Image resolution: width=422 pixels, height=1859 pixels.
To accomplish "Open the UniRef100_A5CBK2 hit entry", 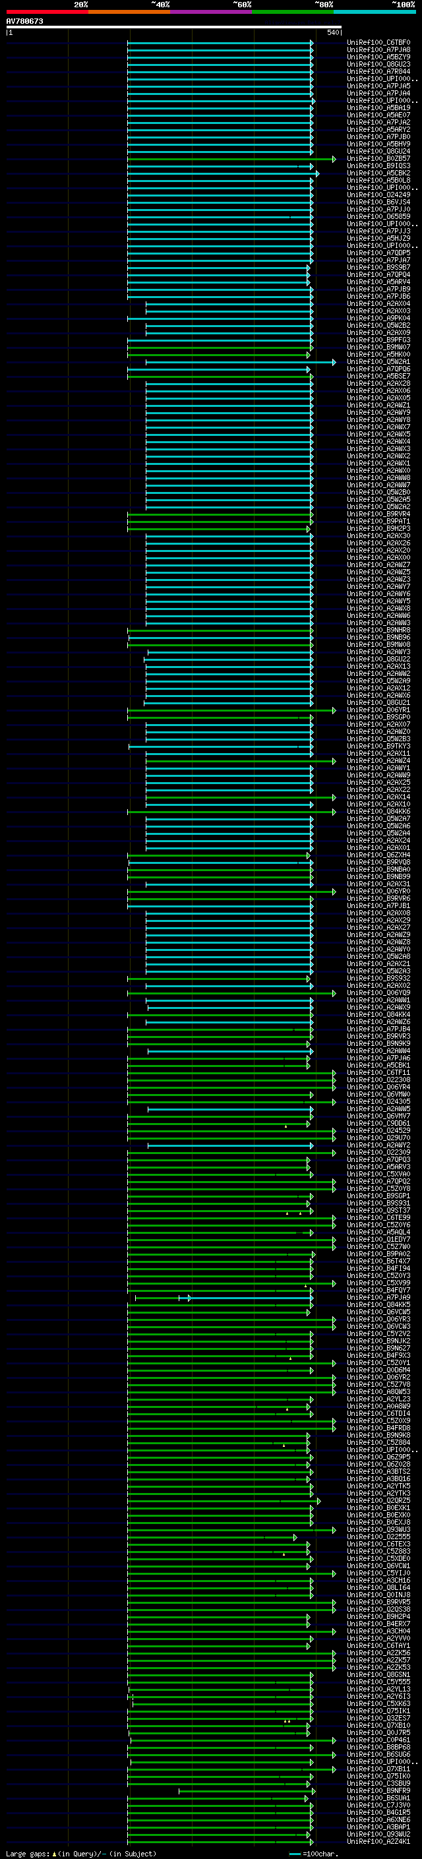I will point(378,173).
